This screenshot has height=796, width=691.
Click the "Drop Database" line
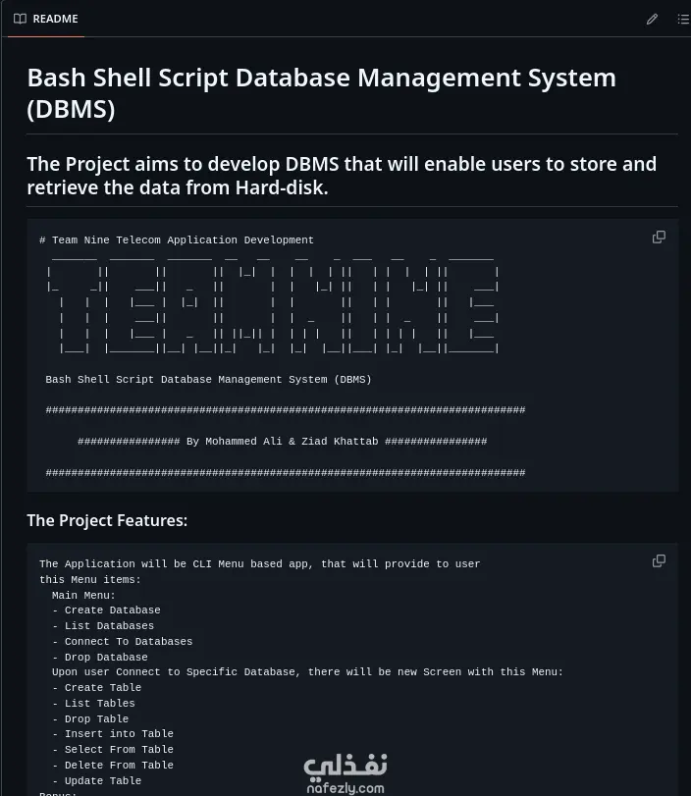101,658
